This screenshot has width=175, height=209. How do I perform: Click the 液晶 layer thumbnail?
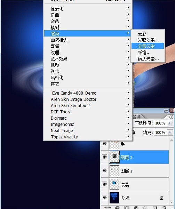114,184
